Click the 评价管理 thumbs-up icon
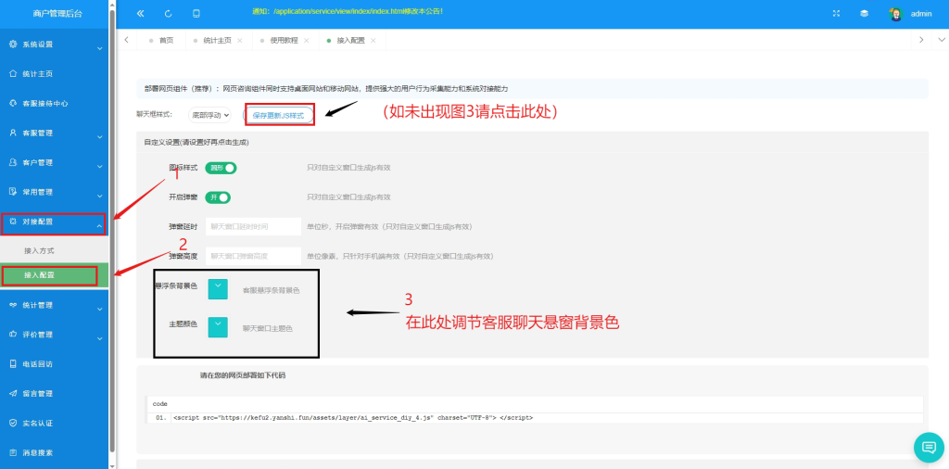949x469 pixels. coord(13,334)
